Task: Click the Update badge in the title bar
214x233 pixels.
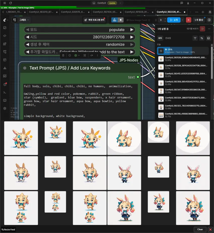Action: pos(112,3)
